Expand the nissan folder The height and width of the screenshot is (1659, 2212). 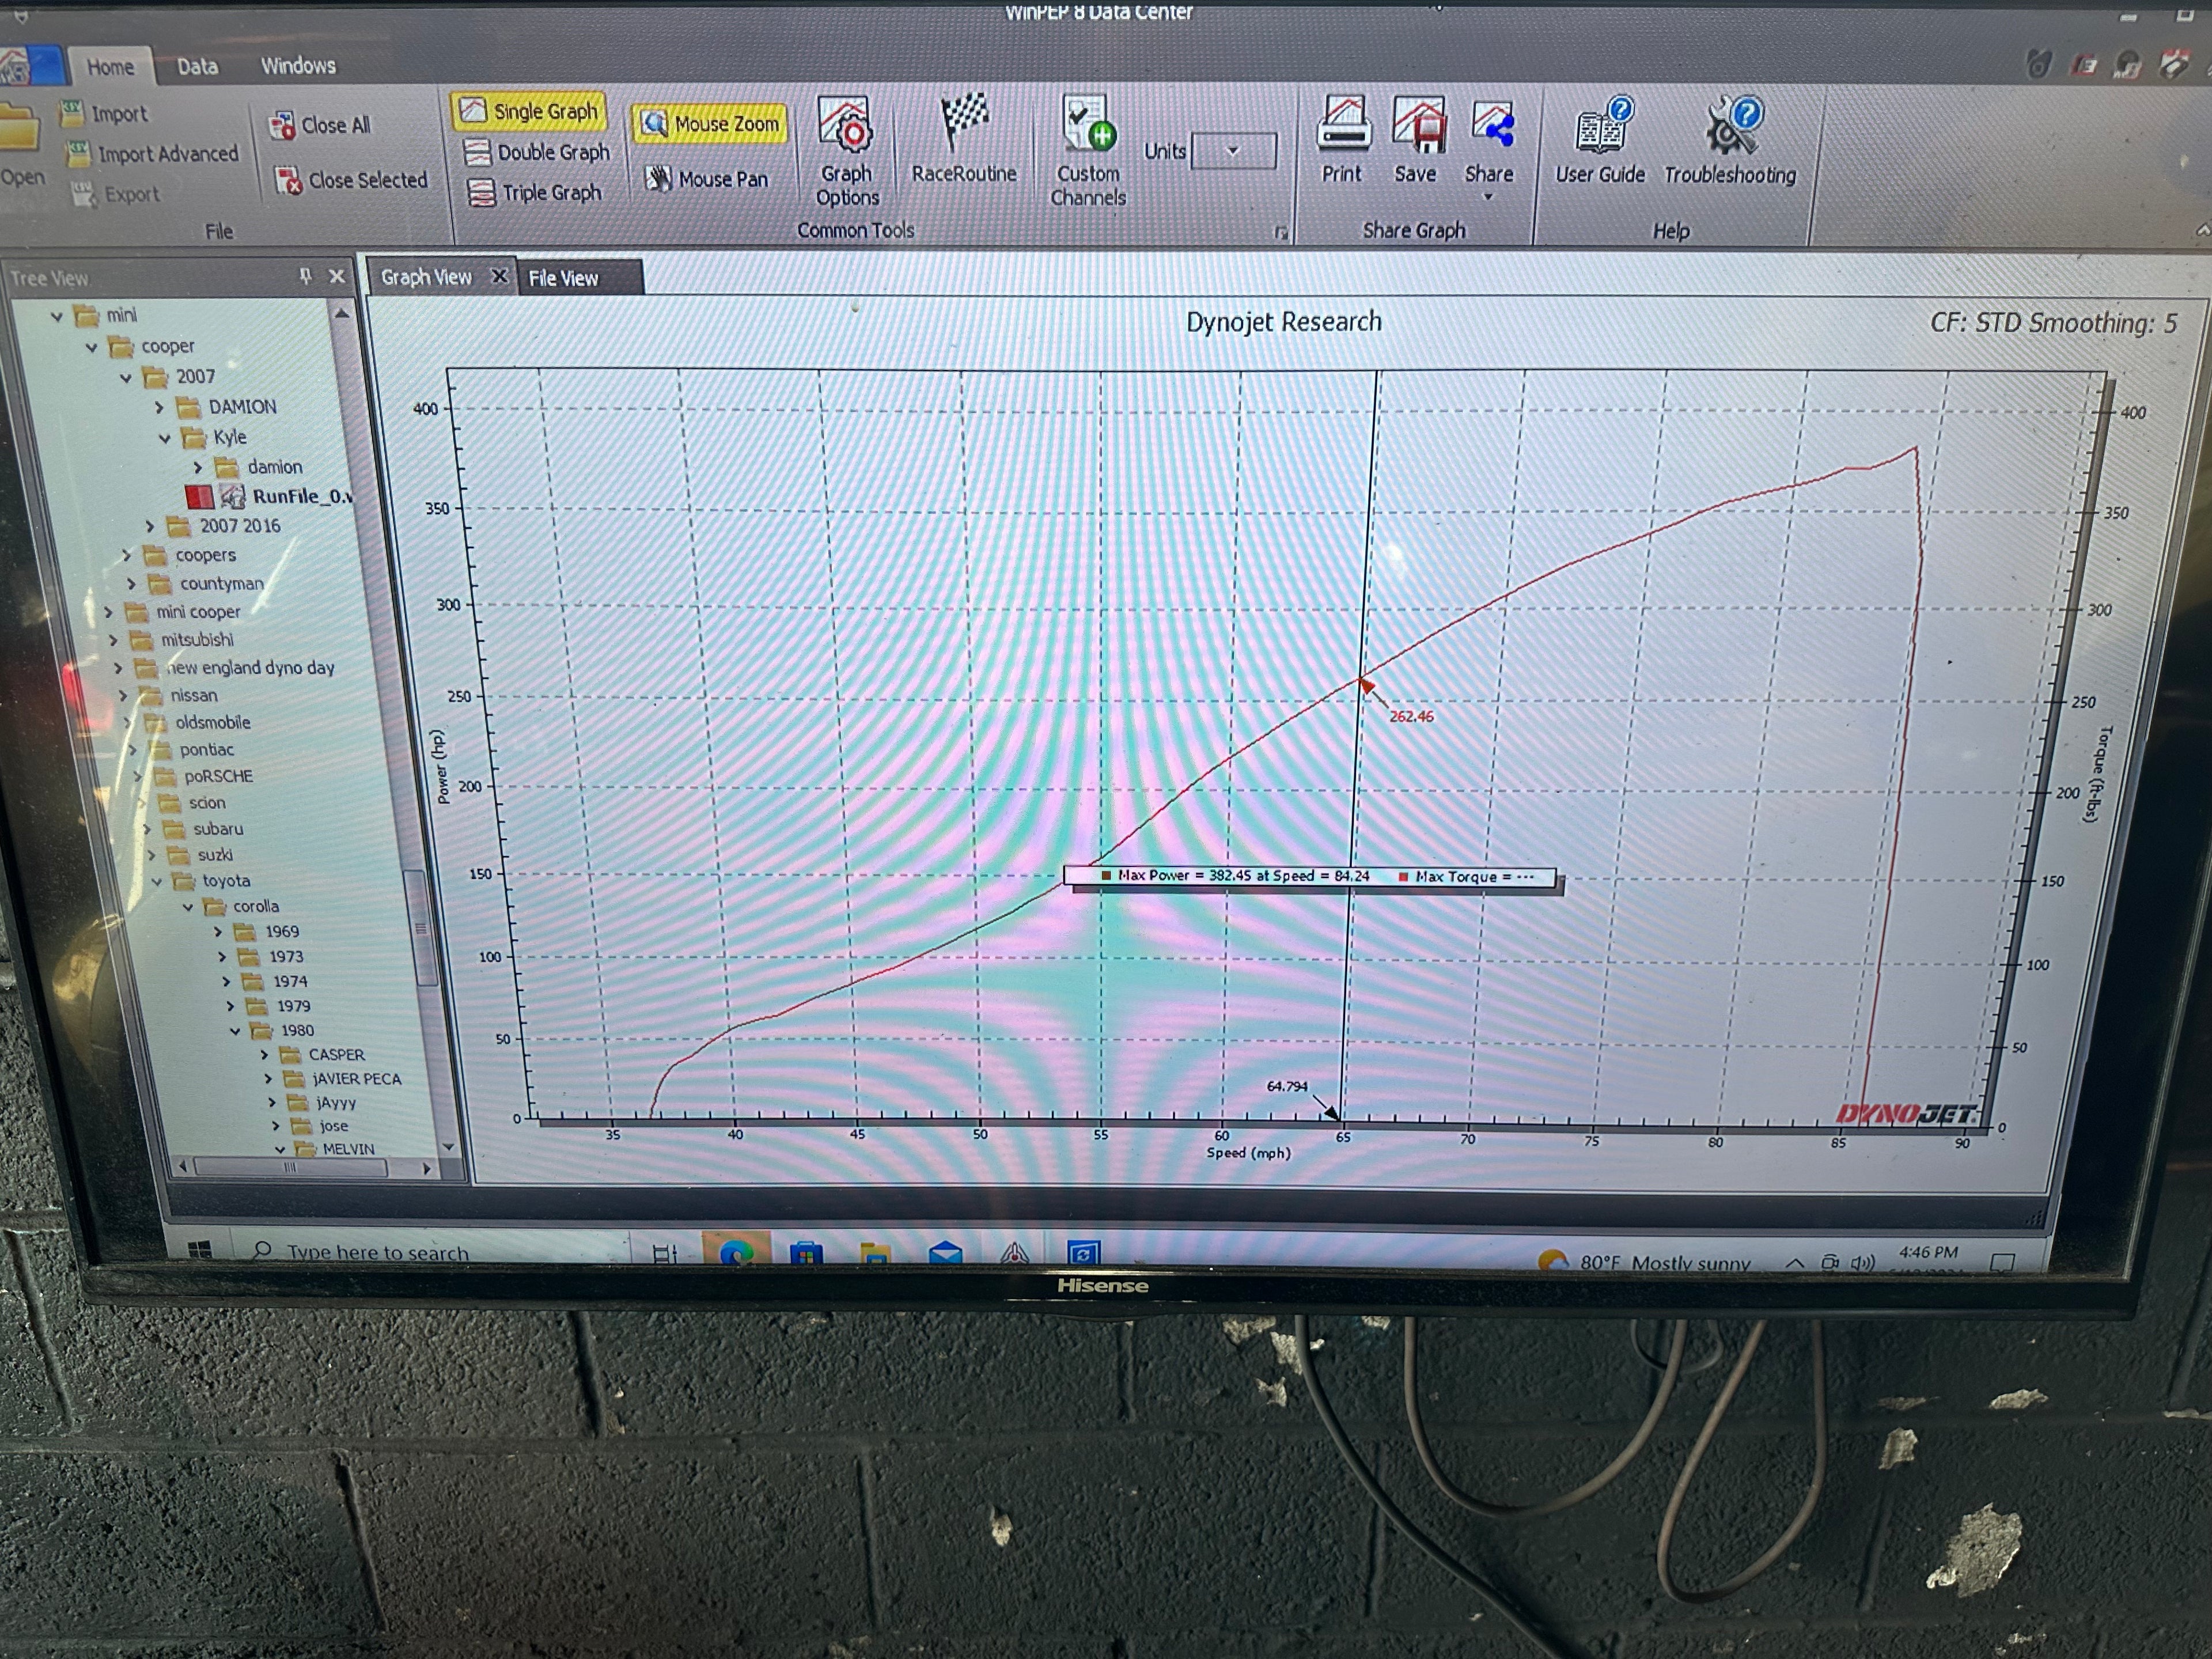coord(124,695)
